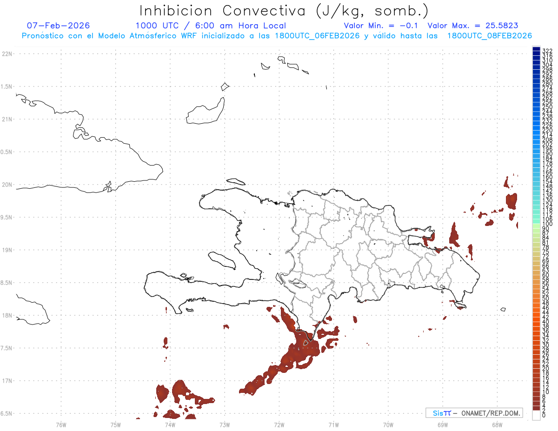Click the '18N' latitude label
This screenshot has width=558, height=431.
(x=7, y=315)
